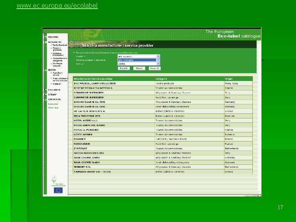Open the Flower Quiz link
This screenshot has height=222, width=296.
53,108
